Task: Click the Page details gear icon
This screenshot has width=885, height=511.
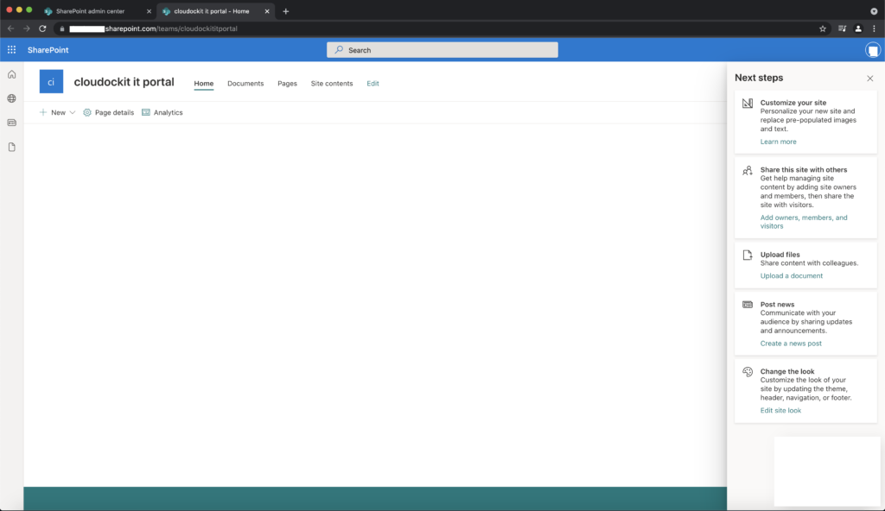Action: pos(87,112)
